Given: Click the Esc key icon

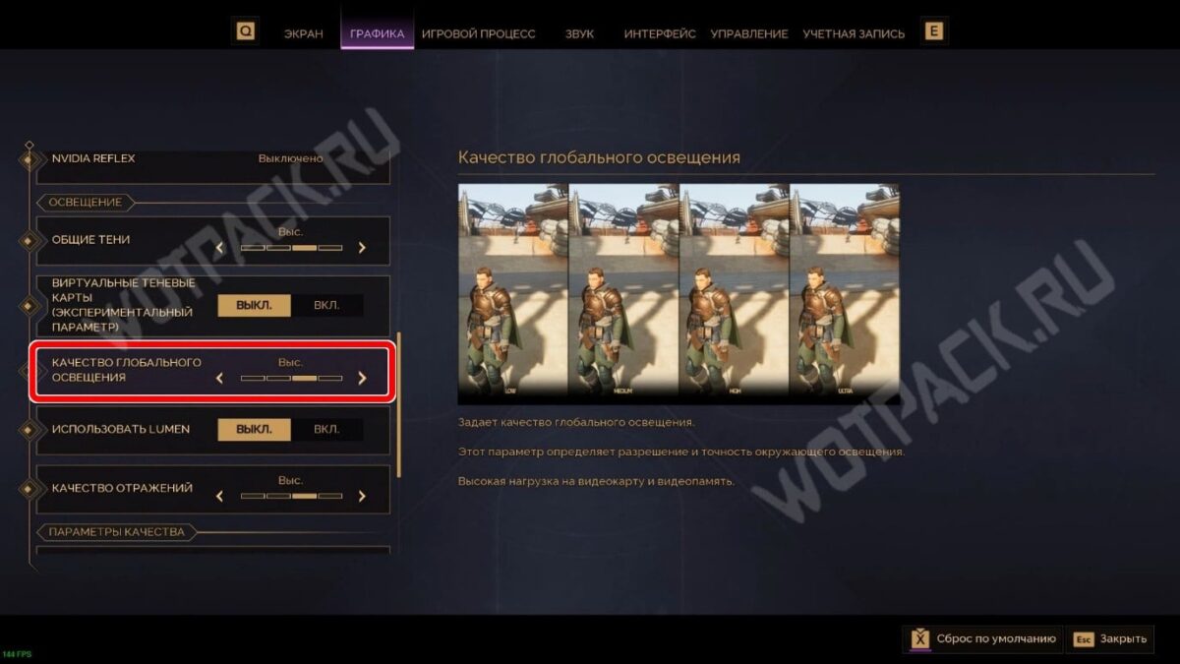Looking at the screenshot, I should point(1084,638).
